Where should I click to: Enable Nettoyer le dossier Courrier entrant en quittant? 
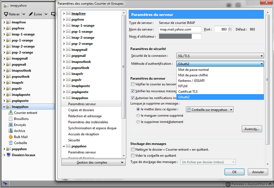(133, 149)
